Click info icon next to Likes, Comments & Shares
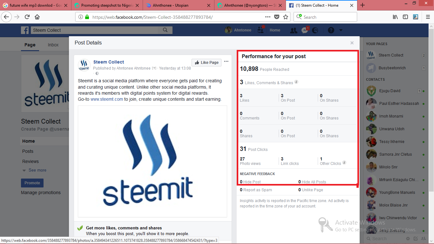Image resolution: width=434 pixels, height=244 pixels. (296, 82)
